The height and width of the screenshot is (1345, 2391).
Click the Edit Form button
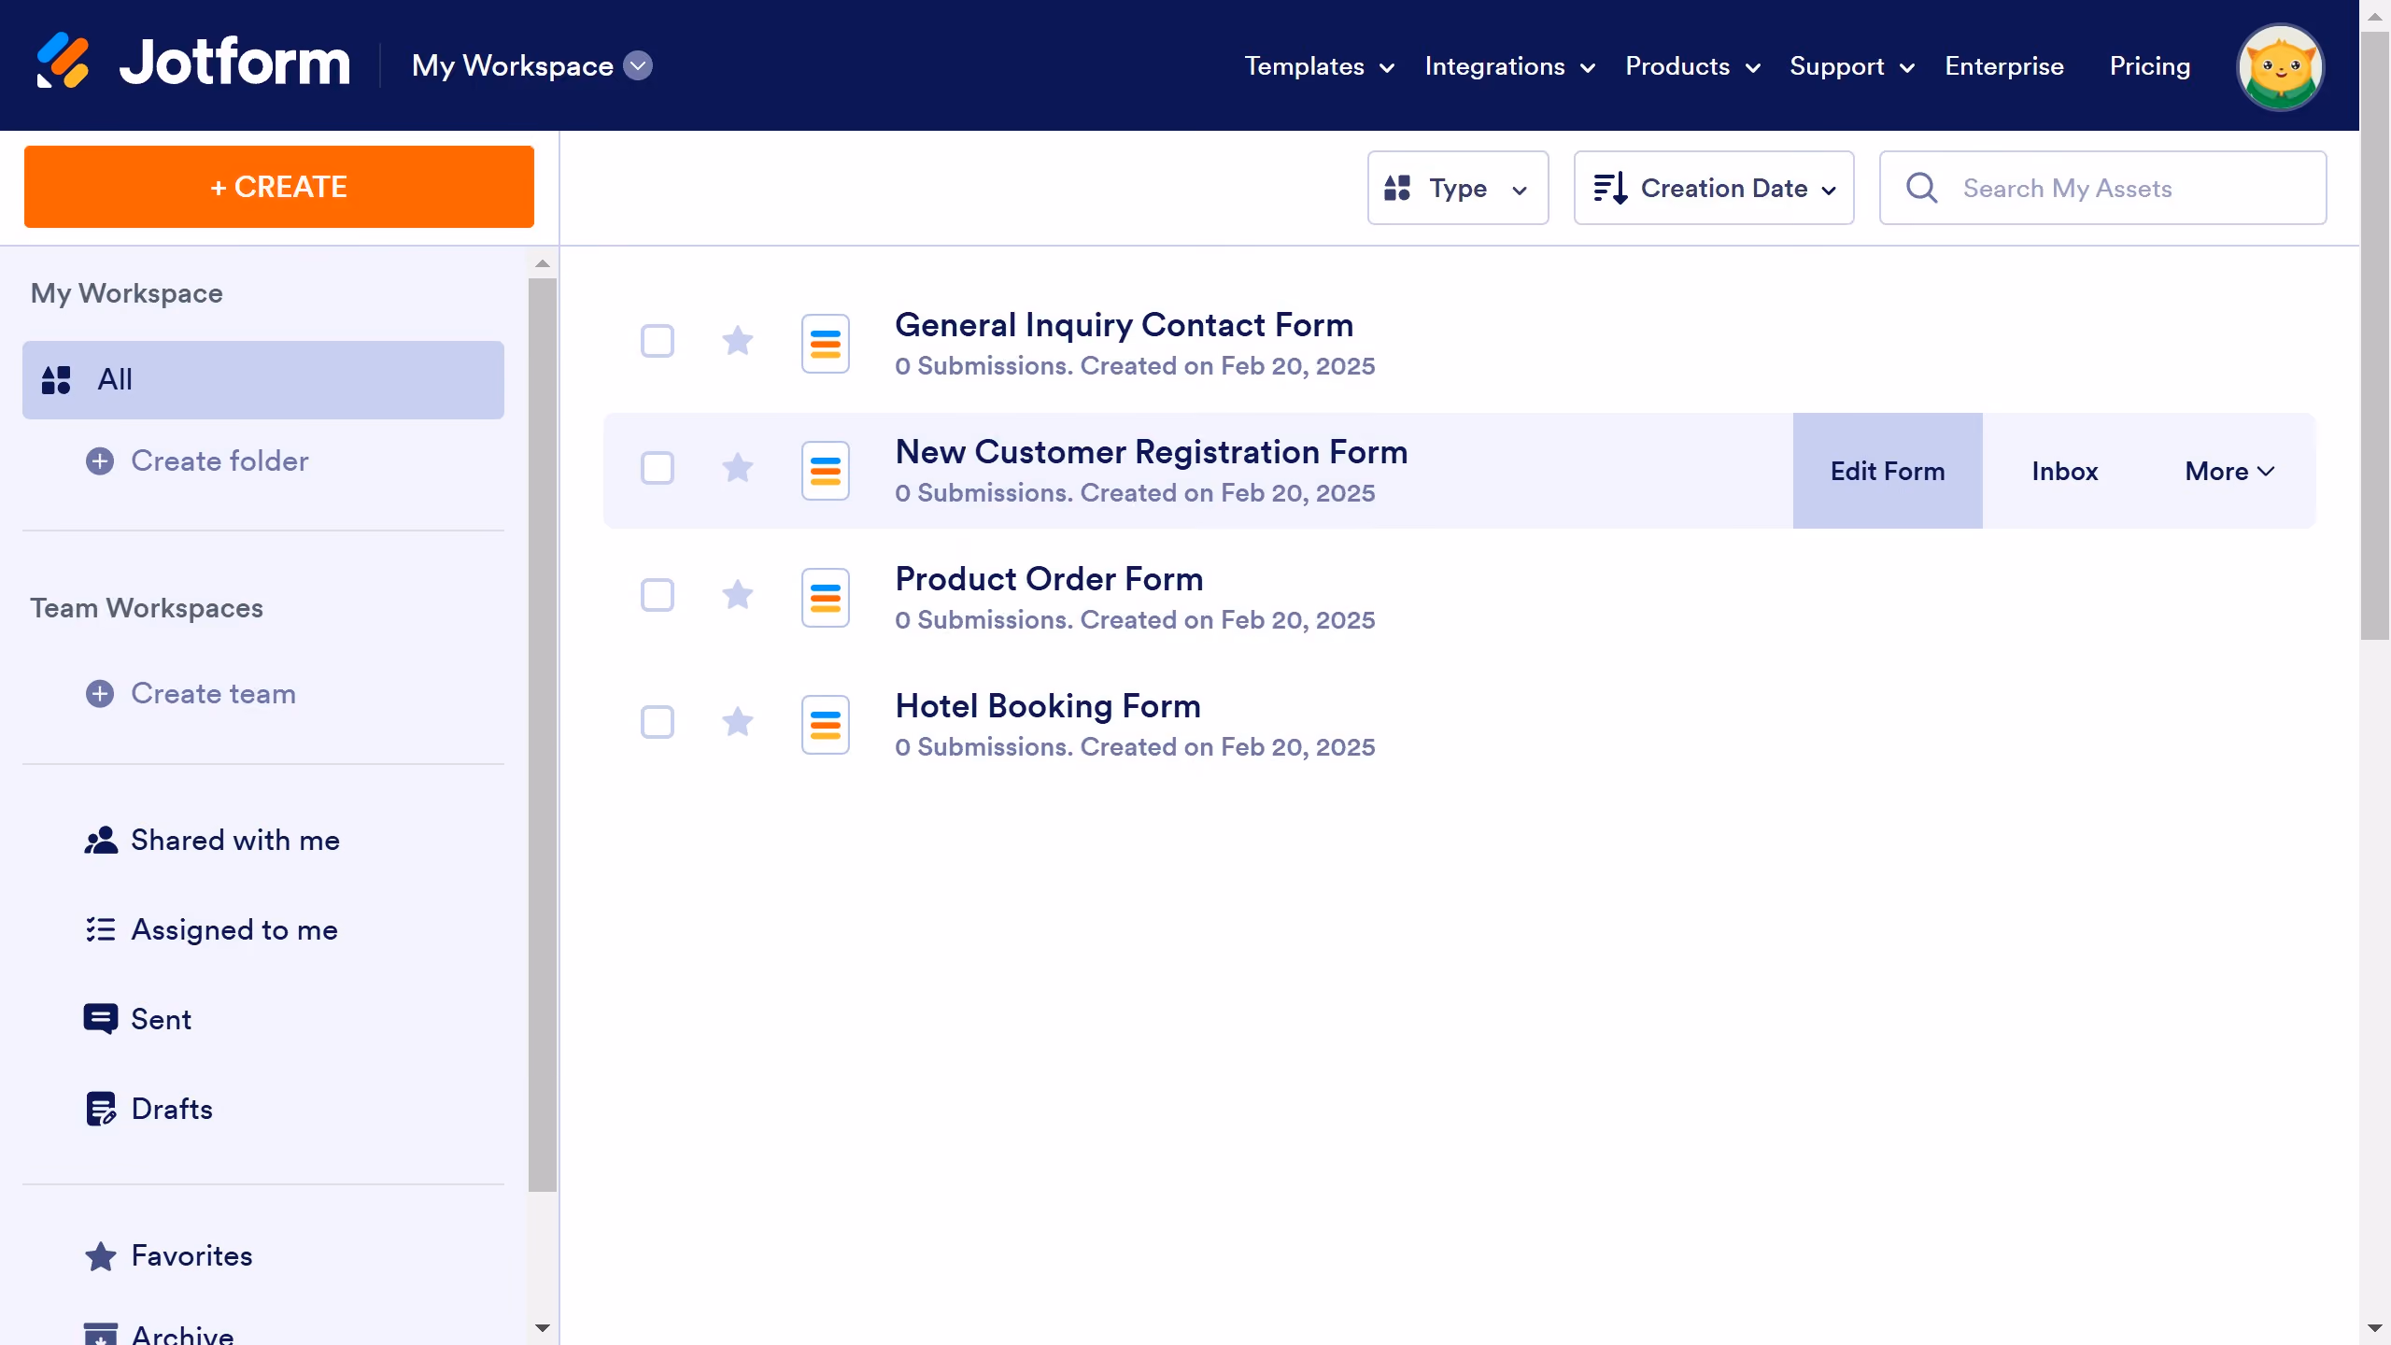tap(1888, 471)
